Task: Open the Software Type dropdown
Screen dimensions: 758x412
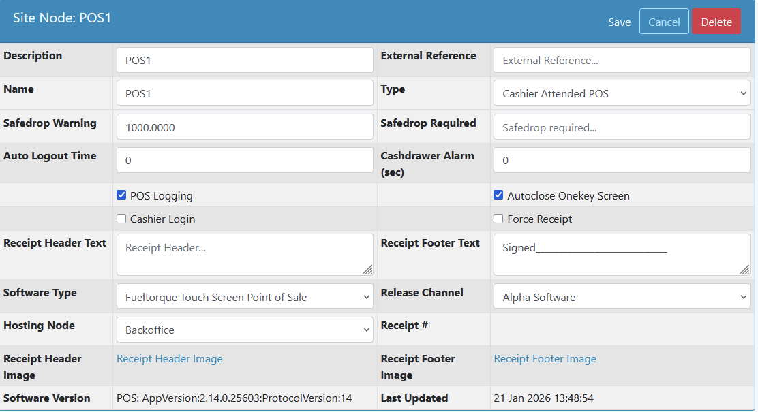Action: [245, 296]
